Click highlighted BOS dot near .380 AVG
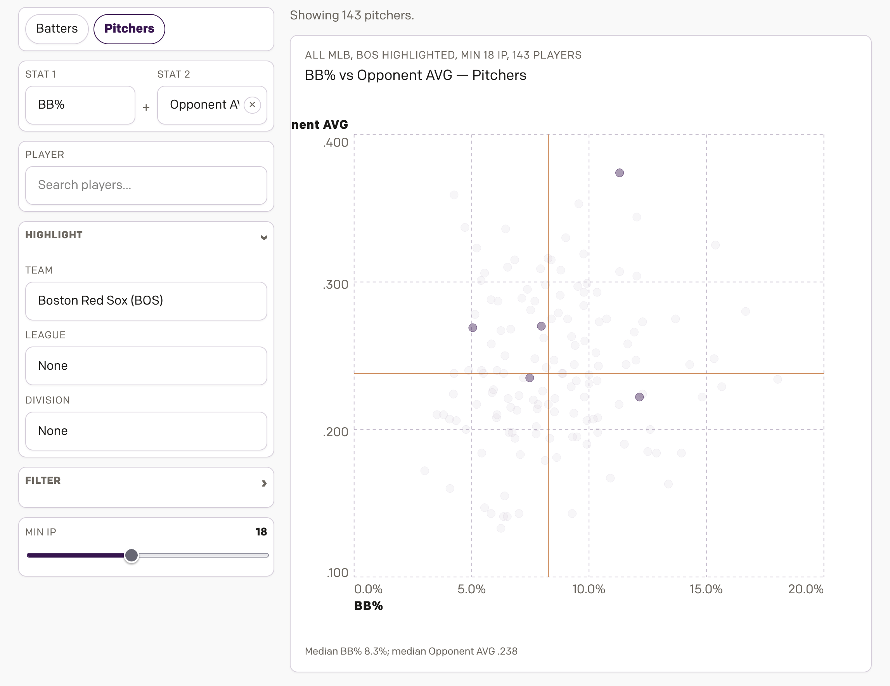890x686 pixels. click(620, 173)
